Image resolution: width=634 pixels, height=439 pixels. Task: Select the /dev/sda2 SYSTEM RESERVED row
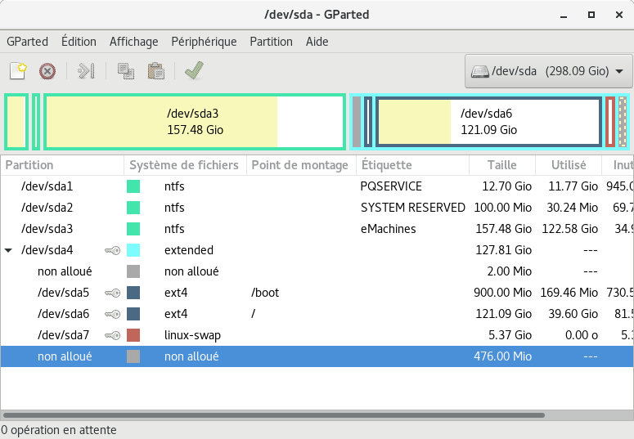click(245, 208)
